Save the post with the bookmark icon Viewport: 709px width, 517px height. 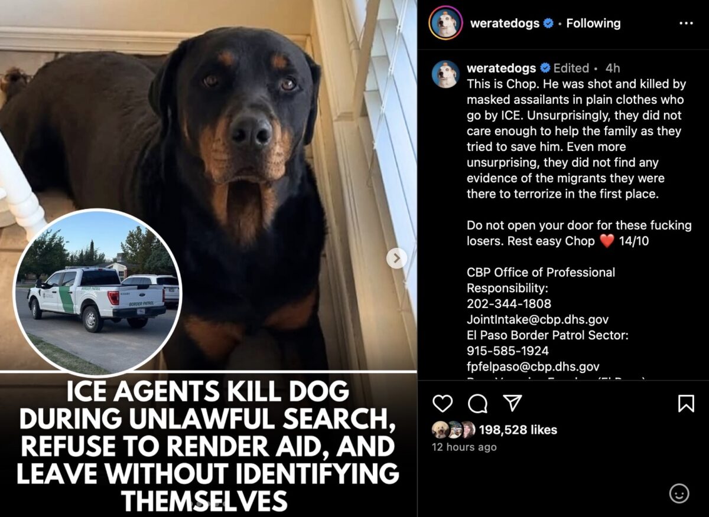[x=685, y=404]
